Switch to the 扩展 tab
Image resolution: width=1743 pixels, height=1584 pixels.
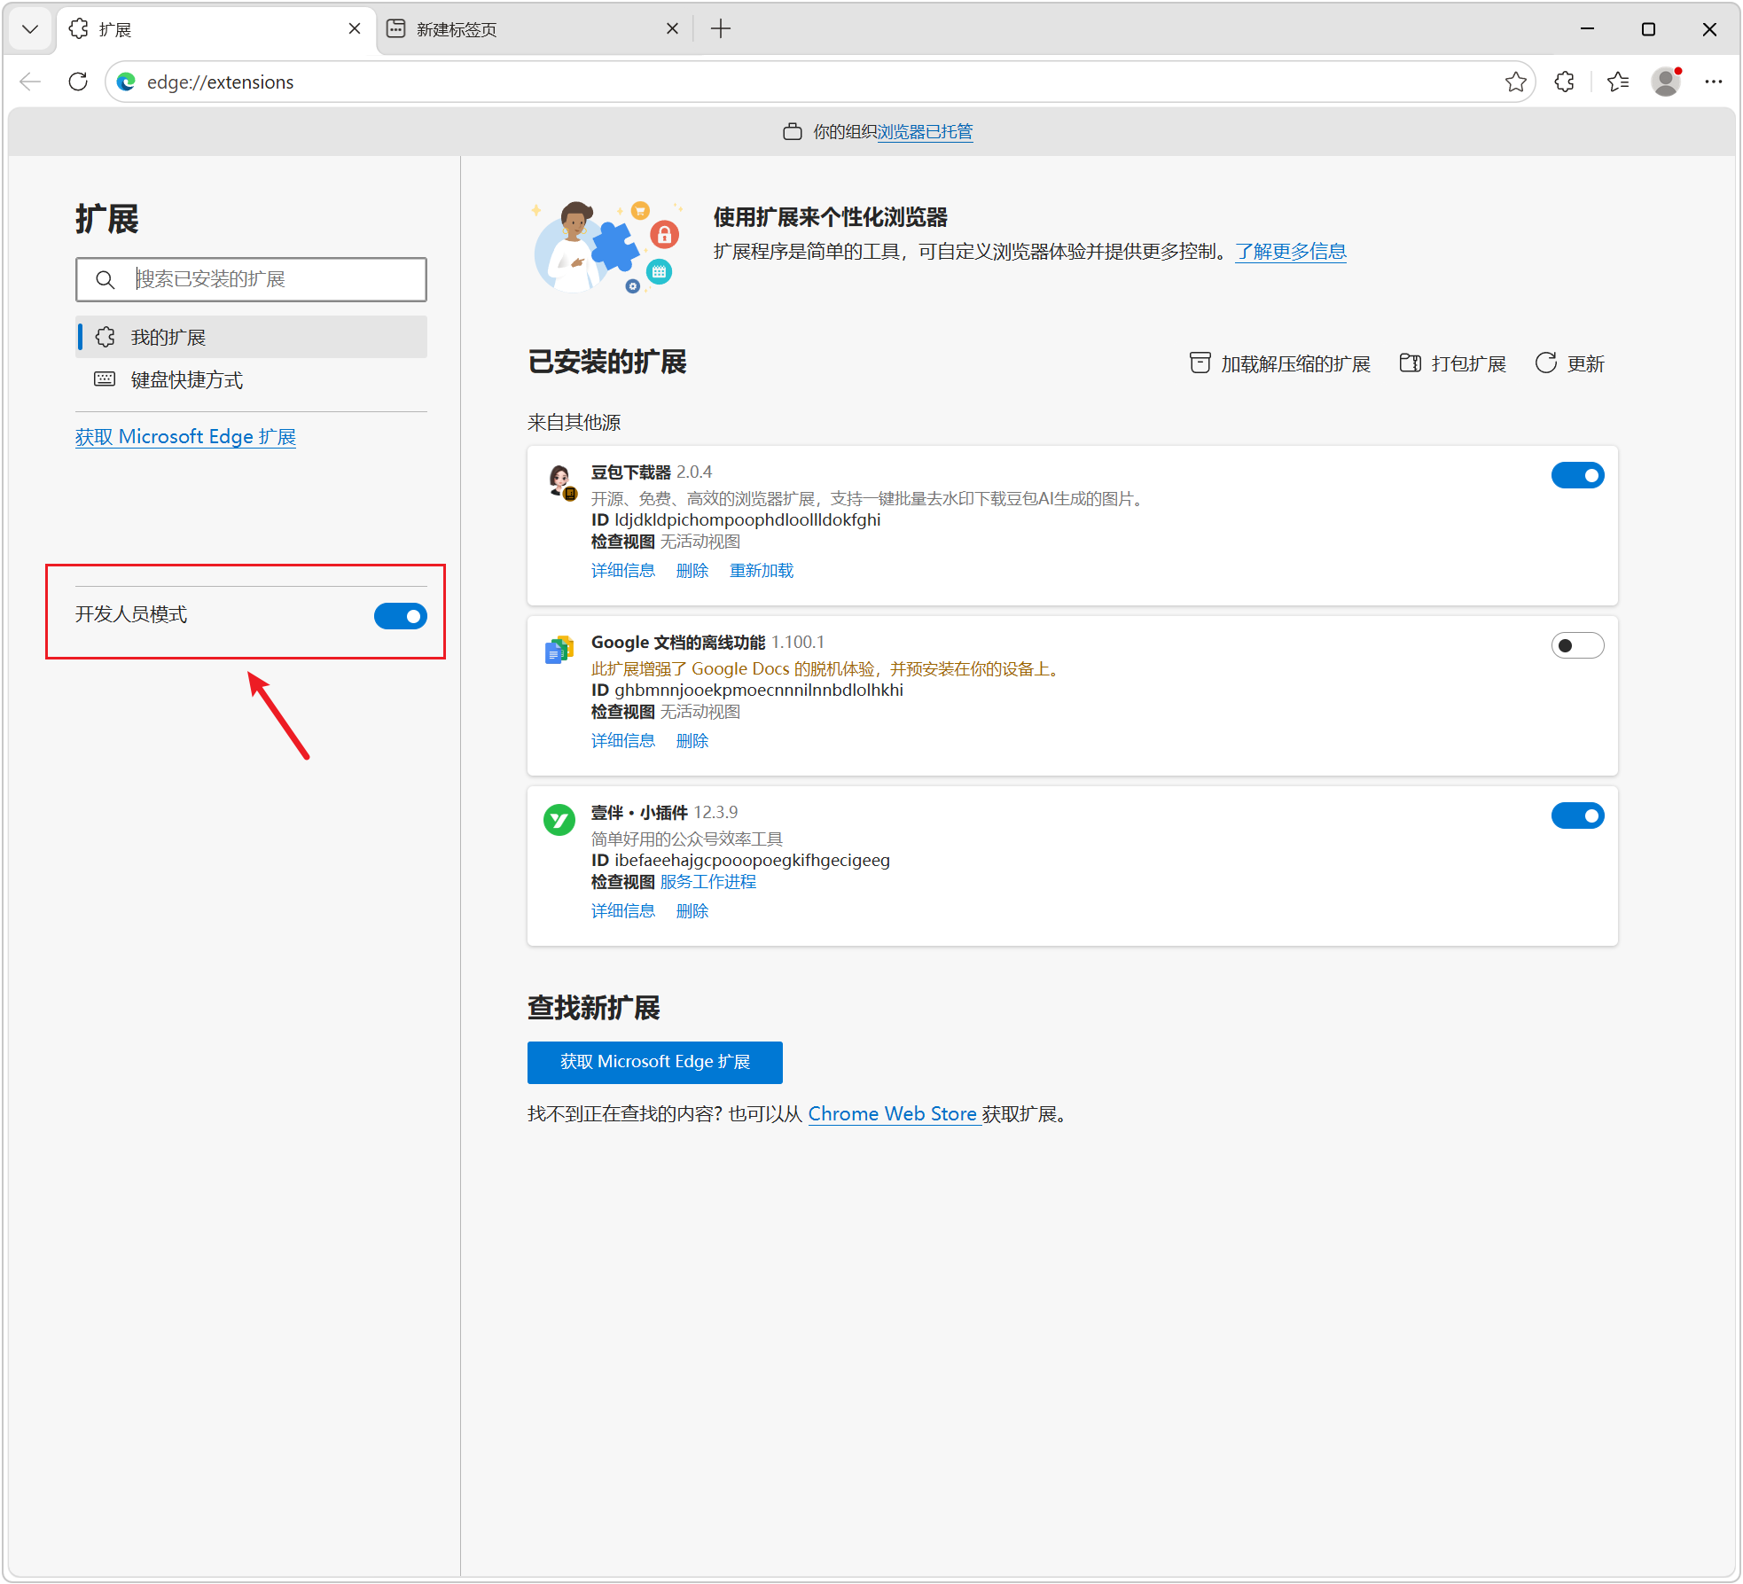(214, 29)
